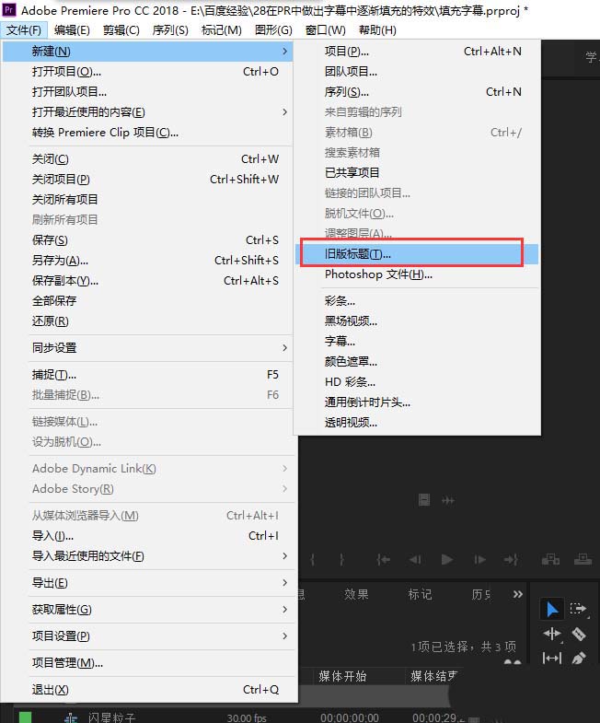Click the Step Forward one frame icon

(479, 559)
